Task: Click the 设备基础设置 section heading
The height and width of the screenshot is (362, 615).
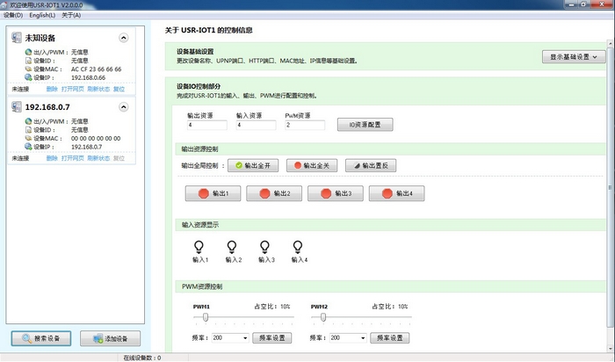Action: (195, 51)
